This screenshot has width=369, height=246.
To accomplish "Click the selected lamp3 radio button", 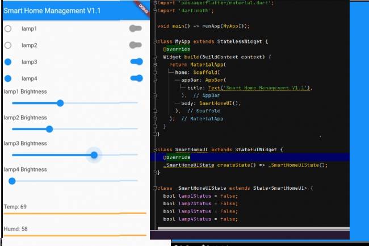I will 8,62.
